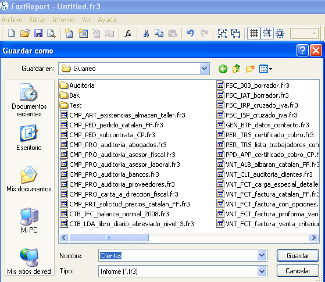Click the Cut scissors toolbar icon
The image size is (325, 282).
point(146,33)
